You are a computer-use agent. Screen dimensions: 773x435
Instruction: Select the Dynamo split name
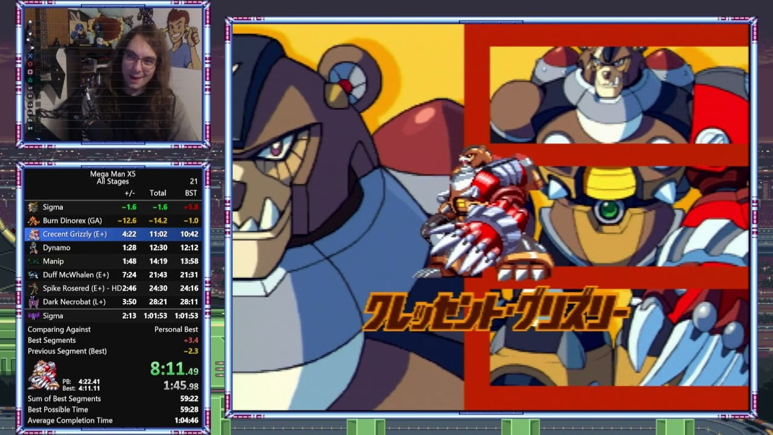coord(57,248)
